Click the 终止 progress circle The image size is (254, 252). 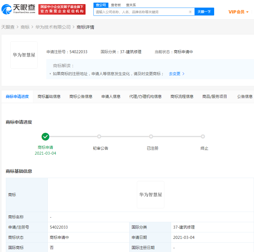[x=203, y=137]
